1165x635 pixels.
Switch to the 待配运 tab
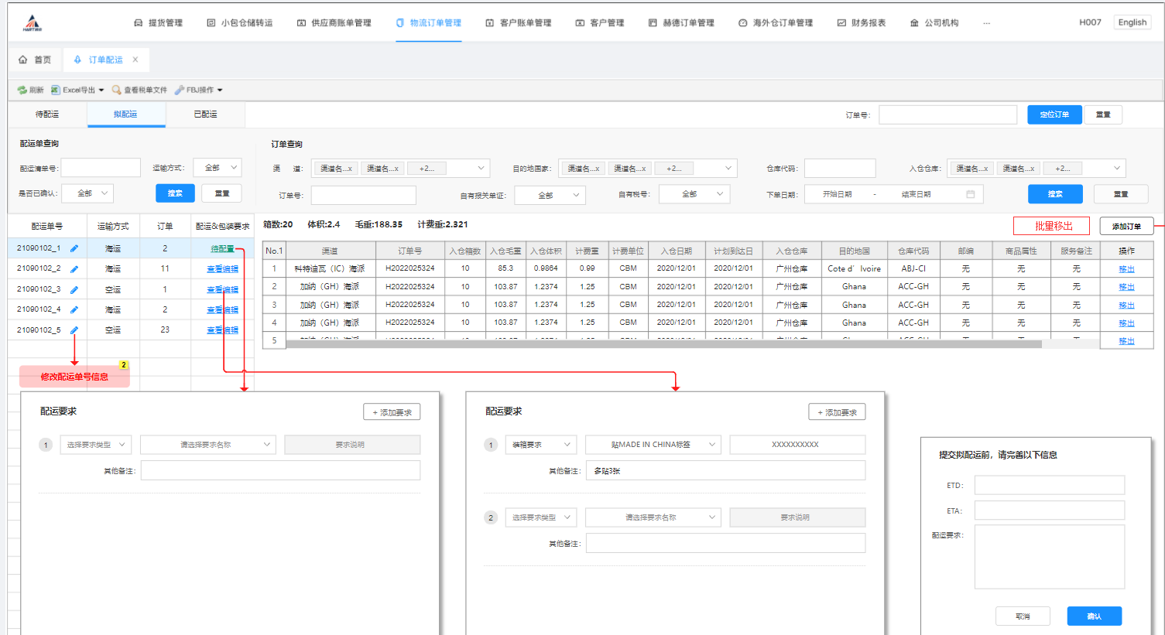47,114
